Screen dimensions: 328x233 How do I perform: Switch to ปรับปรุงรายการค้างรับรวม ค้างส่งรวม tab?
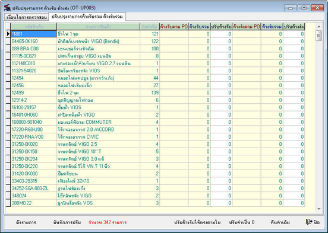pos(87,17)
